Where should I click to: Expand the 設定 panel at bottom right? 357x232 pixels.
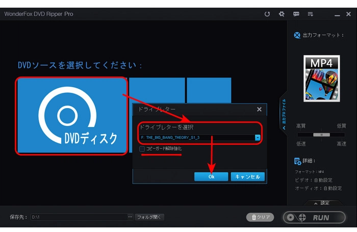(x=322, y=203)
